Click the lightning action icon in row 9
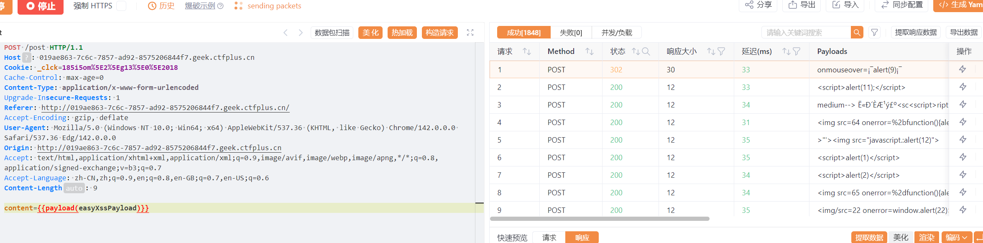This screenshot has width=983, height=243. point(963,210)
